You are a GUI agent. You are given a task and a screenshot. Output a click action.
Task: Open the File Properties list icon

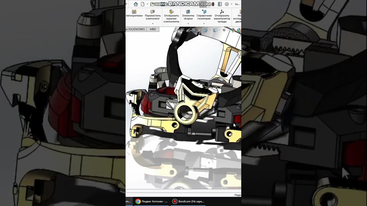[x=220, y=4]
